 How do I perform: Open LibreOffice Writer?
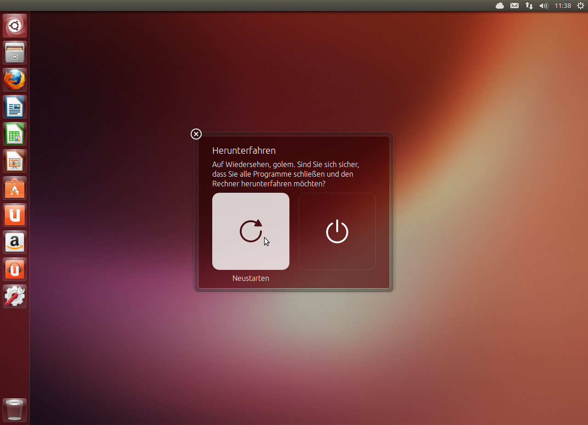click(15, 107)
